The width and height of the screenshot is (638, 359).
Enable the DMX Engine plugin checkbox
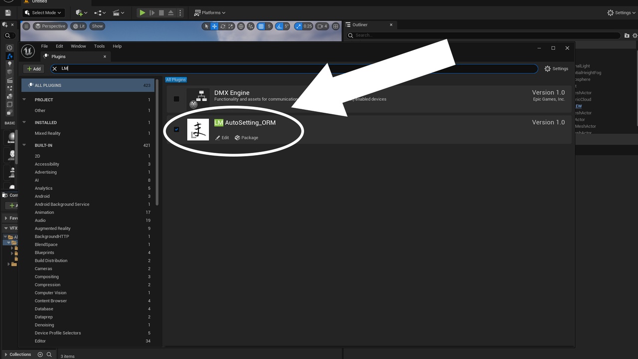click(x=176, y=99)
